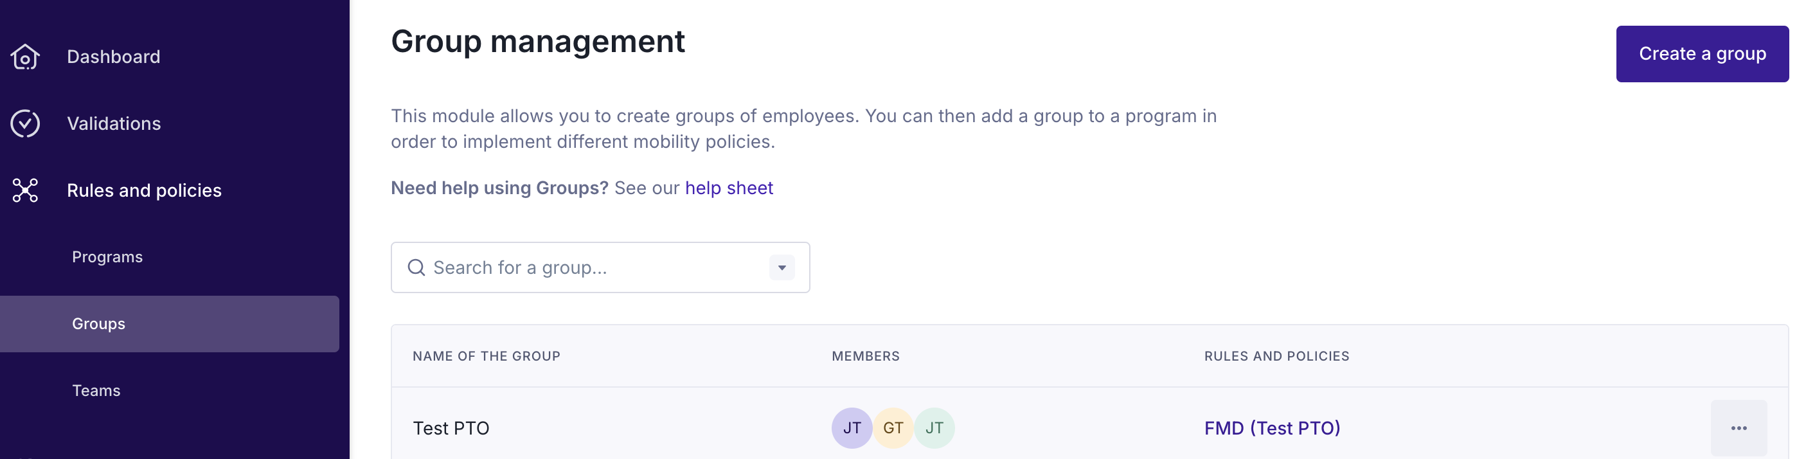Click the GT member avatar
Image resolution: width=1815 pixels, height=459 pixels.
pos(893,428)
